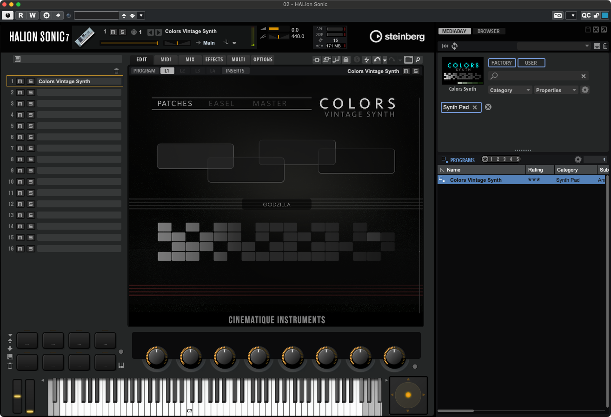Open the MediaBay preset dropdown
This screenshot has height=417, width=611.
tap(554, 46)
